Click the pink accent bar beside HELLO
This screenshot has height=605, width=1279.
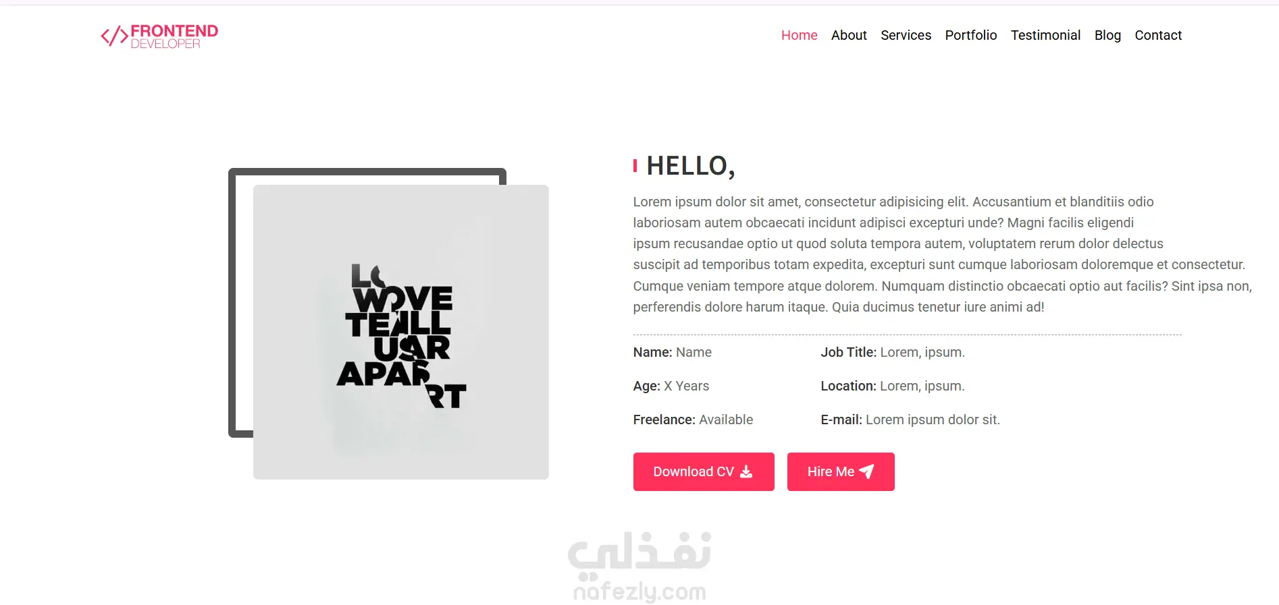point(635,166)
